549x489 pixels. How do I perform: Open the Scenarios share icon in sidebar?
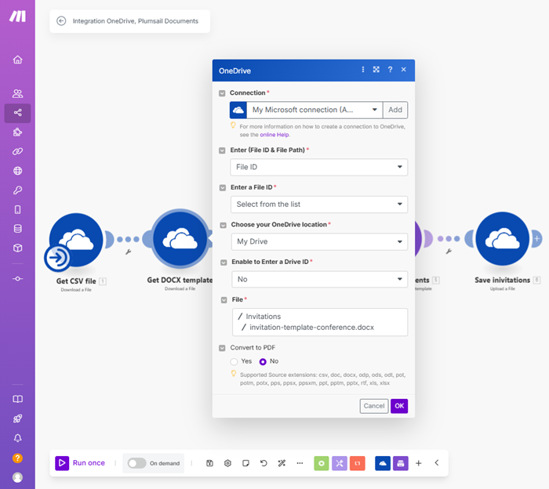pos(17,113)
